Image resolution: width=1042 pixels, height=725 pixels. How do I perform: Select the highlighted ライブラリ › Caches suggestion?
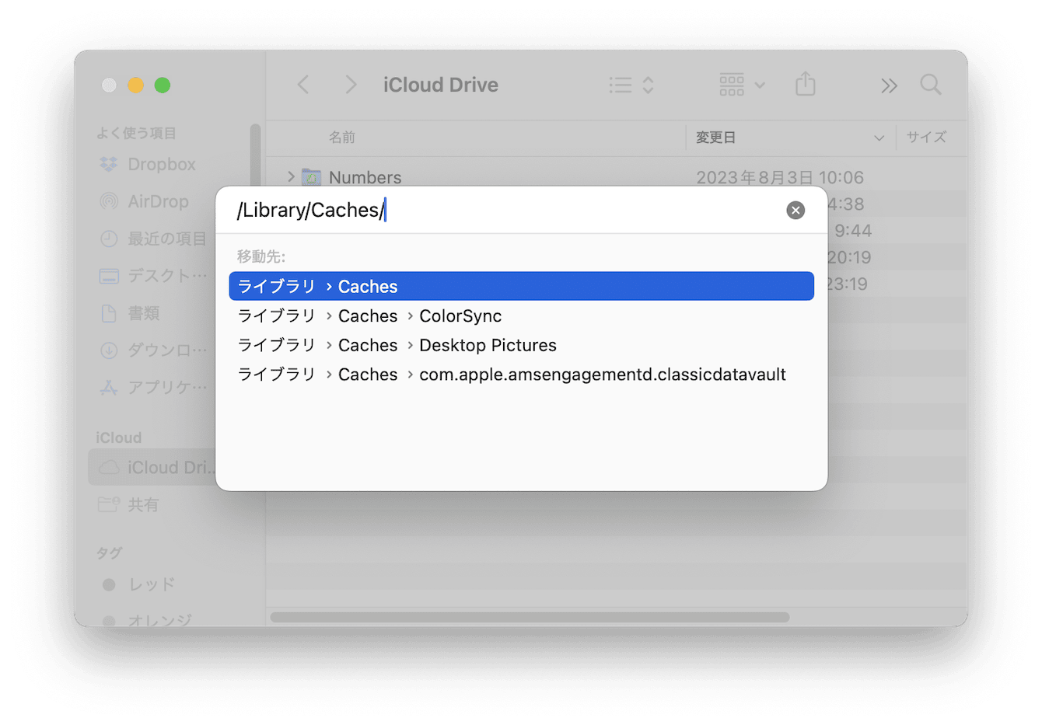click(521, 286)
